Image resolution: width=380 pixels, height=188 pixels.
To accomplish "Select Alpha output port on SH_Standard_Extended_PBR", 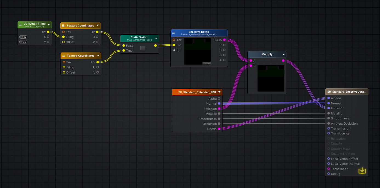I will (219, 99).
